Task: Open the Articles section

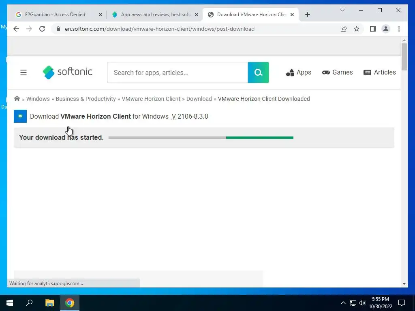Action: [x=379, y=72]
